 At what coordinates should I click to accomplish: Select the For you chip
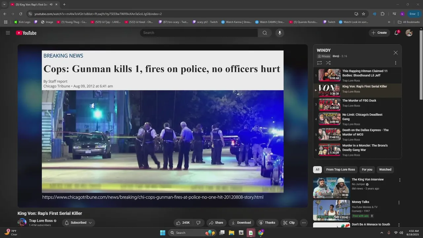pyautogui.click(x=367, y=170)
